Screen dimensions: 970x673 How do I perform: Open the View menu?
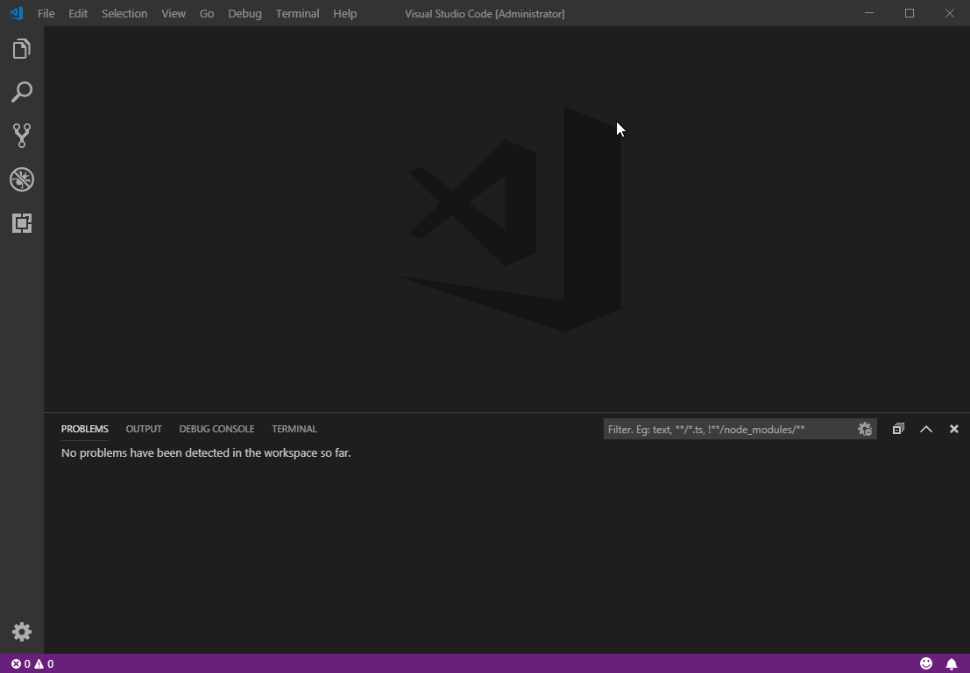click(173, 14)
